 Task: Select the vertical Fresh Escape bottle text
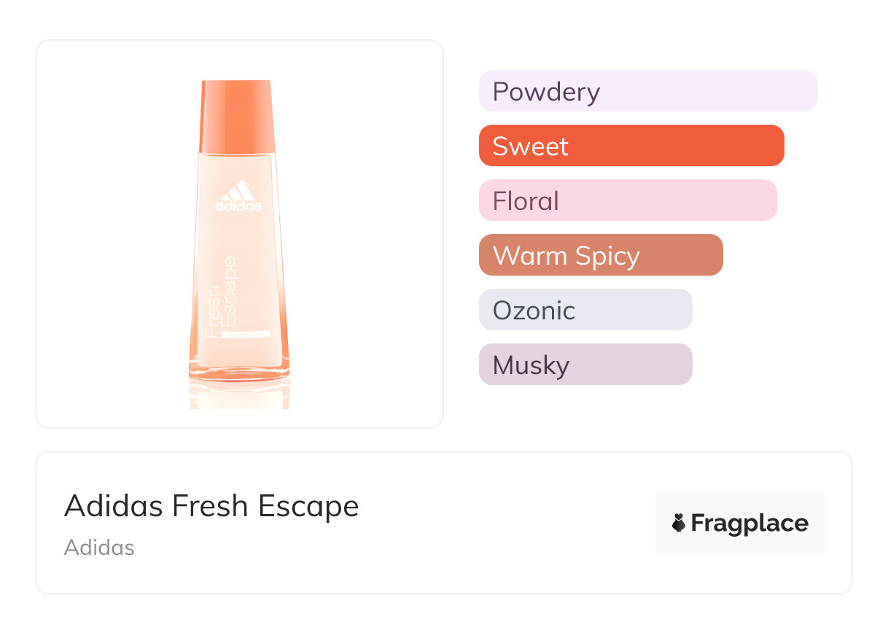coord(222,297)
